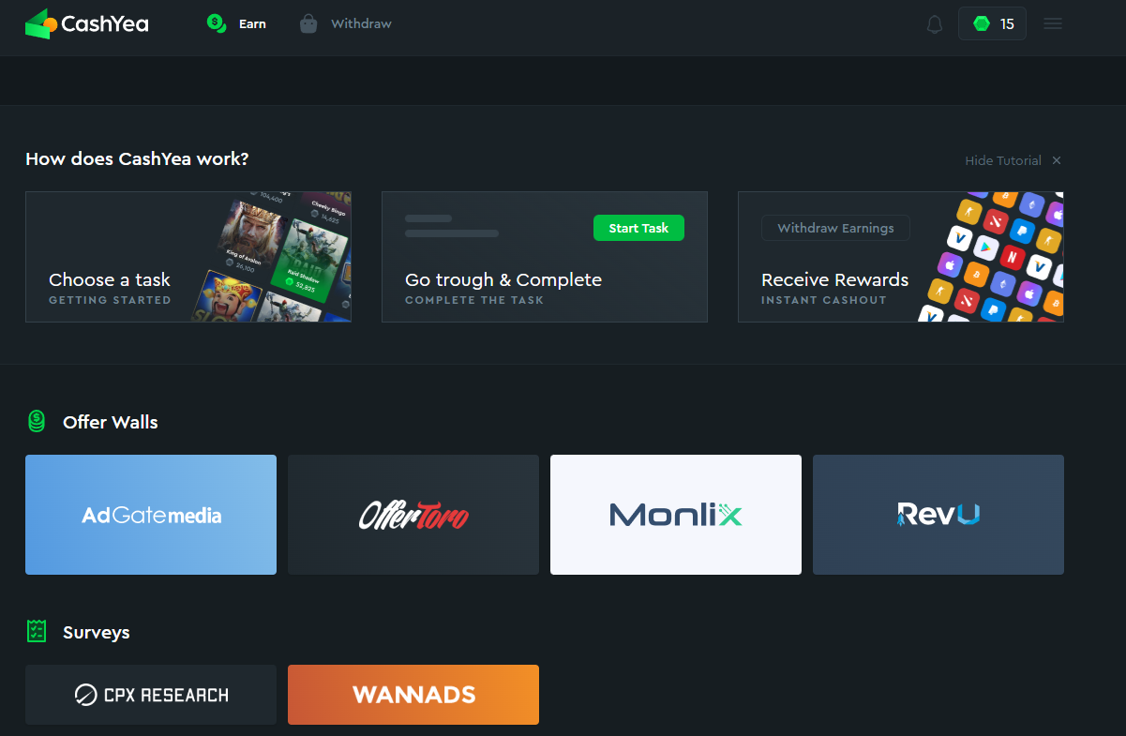Open the hamburger menu
The image size is (1126, 736).
[x=1053, y=23]
